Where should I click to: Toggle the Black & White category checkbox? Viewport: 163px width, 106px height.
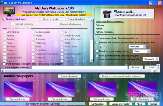pyautogui.click(x=62, y=47)
